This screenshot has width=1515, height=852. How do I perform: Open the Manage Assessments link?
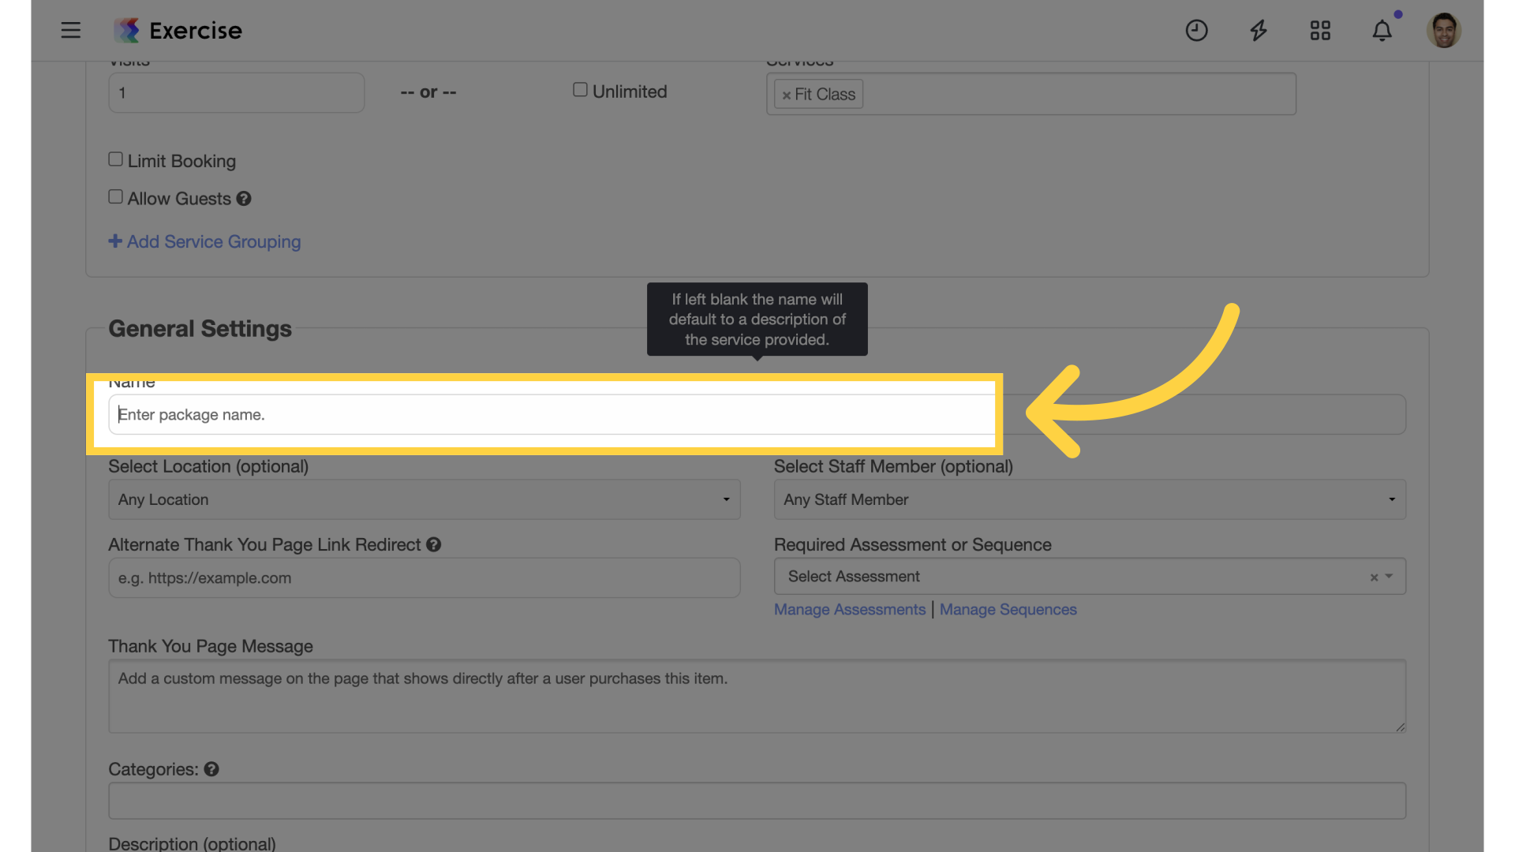[849, 610]
